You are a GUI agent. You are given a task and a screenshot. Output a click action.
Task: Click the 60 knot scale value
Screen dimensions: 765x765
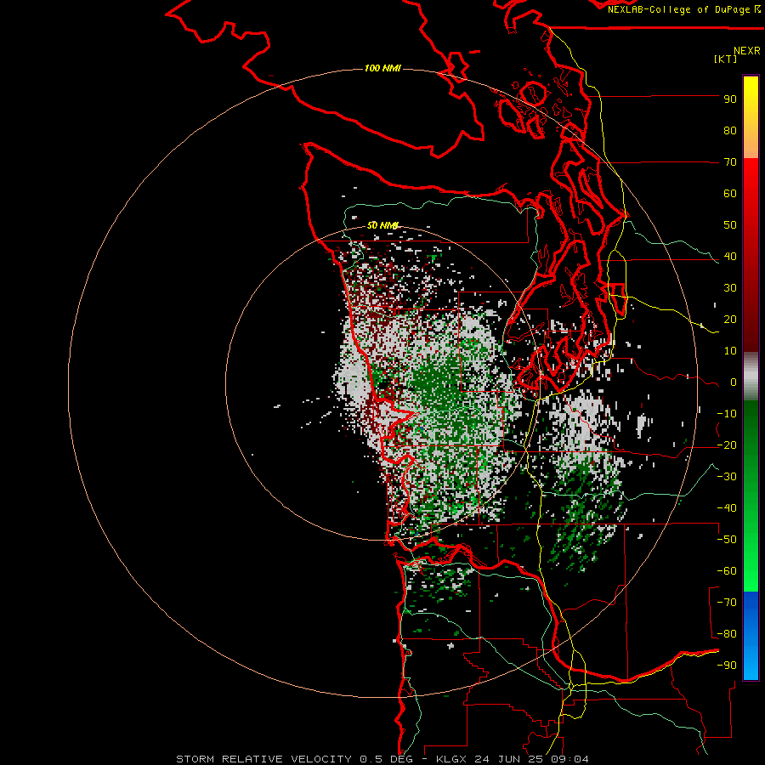pos(730,193)
